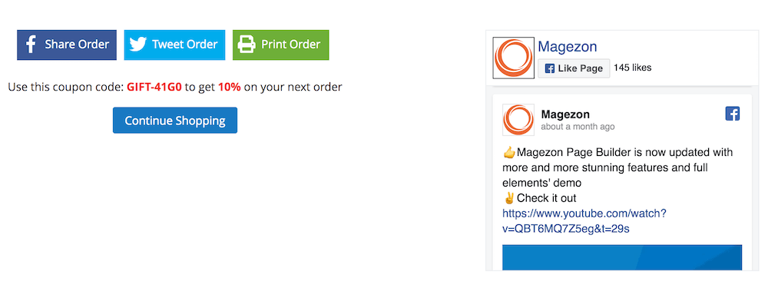Image resolution: width=768 pixels, height=288 pixels.
Task: Click the printer icon on Print Order
Action: pyautogui.click(x=247, y=45)
